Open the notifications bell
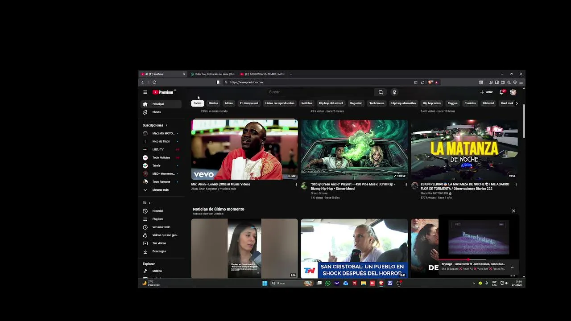The image size is (571, 321). (502, 92)
